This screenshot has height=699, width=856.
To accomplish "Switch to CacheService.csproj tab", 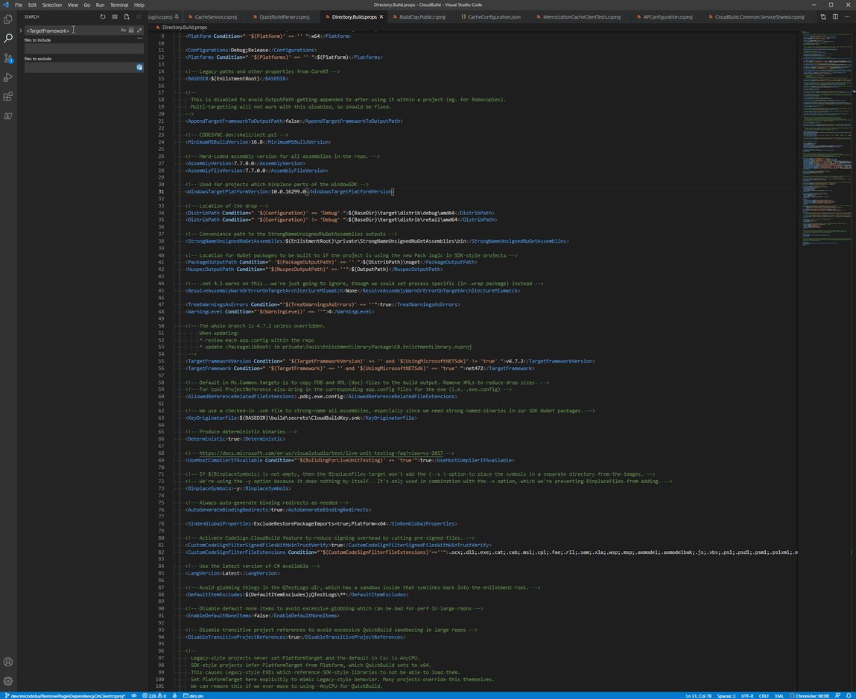I will pos(214,17).
